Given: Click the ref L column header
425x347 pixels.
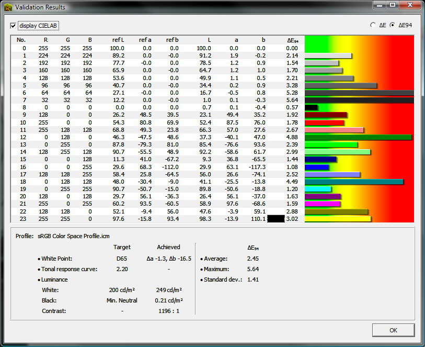Looking at the screenshot, I should (118, 40).
